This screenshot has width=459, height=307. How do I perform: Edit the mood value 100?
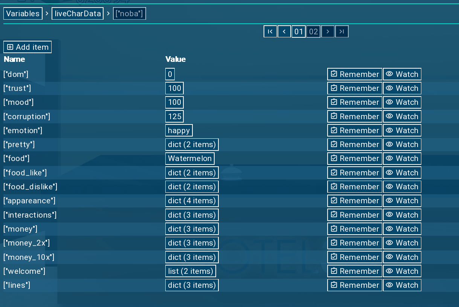(x=174, y=102)
